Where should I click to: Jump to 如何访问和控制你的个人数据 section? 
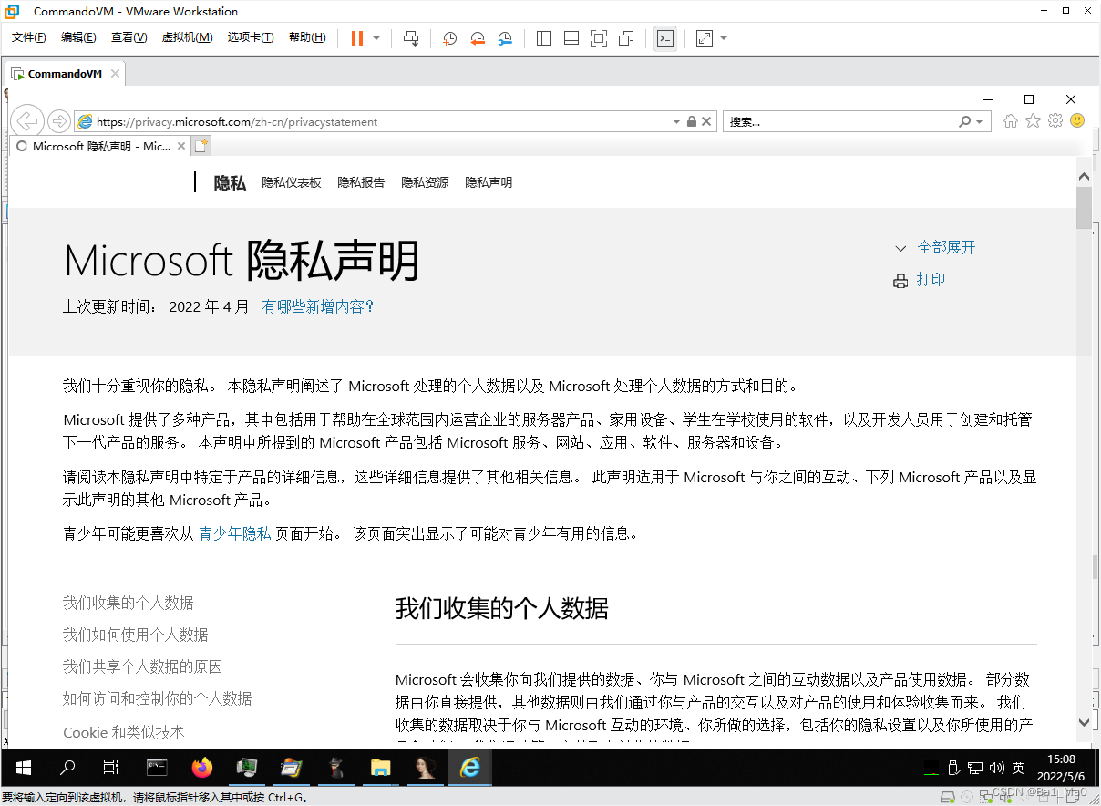pyautogui.click(x=157, y=698)
